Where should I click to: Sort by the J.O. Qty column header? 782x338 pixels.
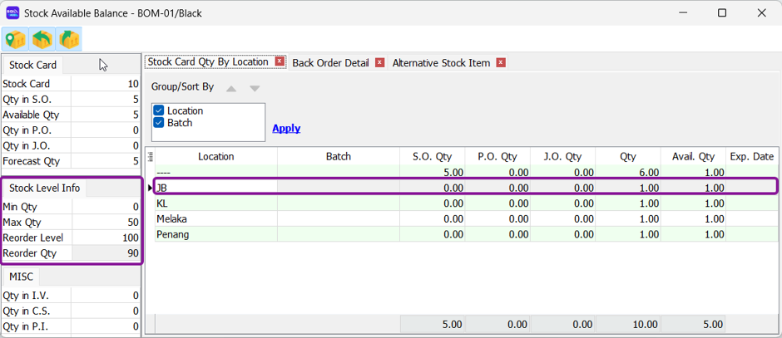click(x=562, y=157)
